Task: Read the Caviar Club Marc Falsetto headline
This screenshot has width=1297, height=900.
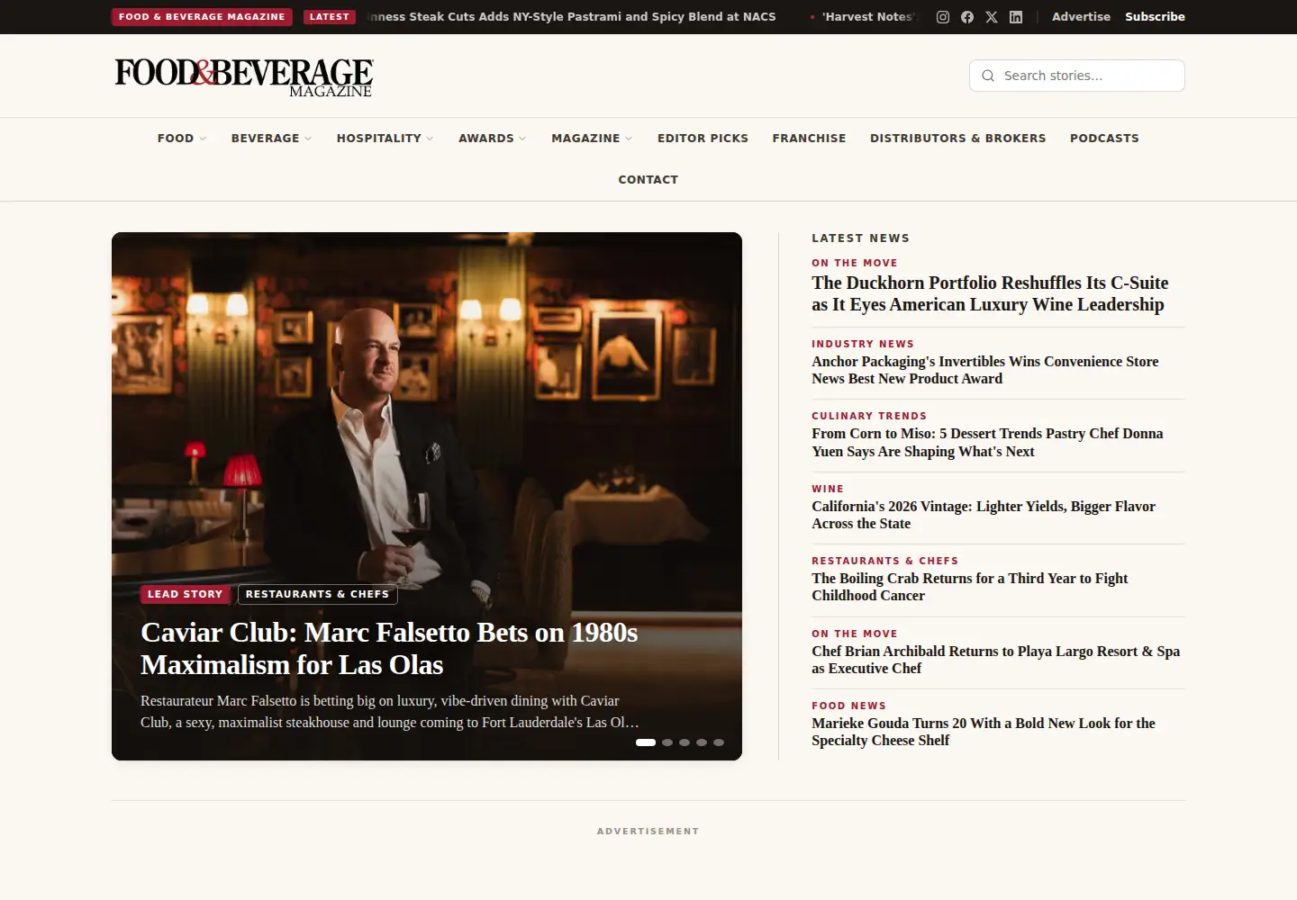Action: 389,648
